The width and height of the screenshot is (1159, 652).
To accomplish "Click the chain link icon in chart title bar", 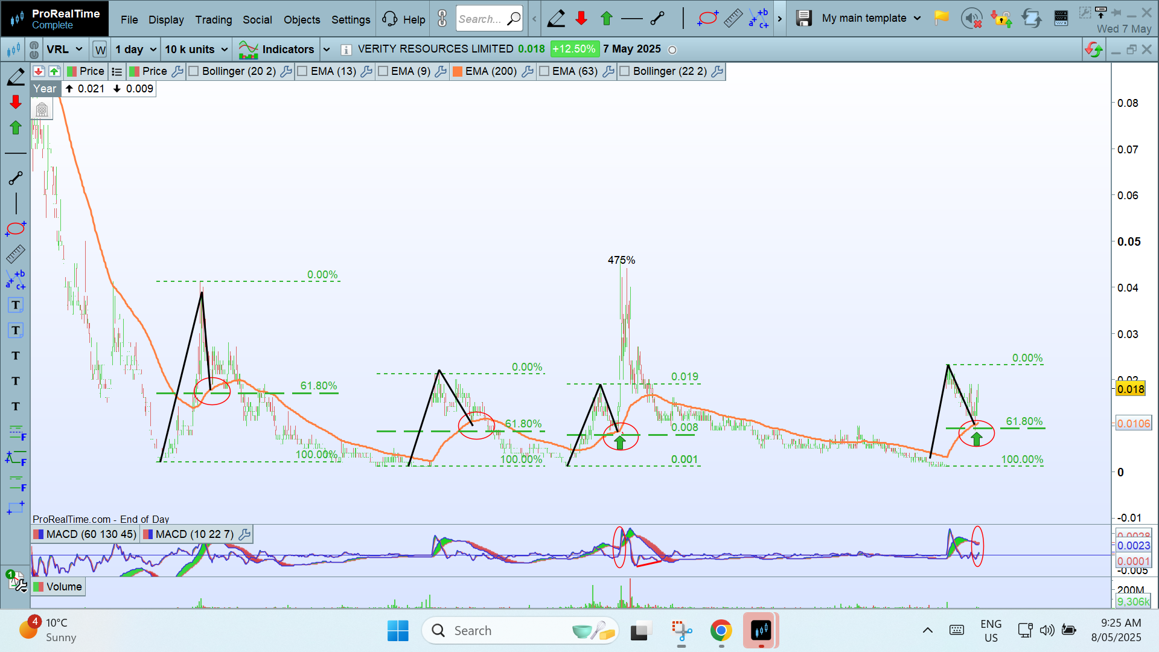I will 34,50.
